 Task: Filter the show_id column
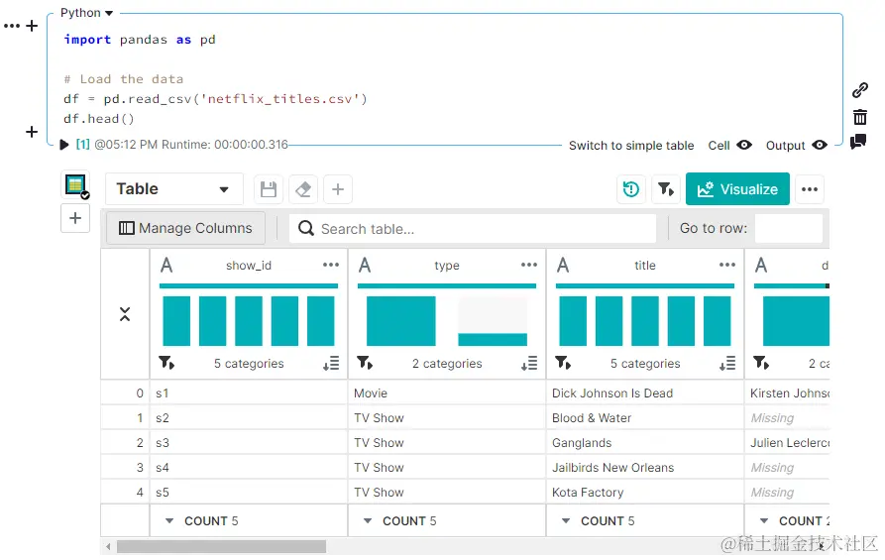(166, 363)
